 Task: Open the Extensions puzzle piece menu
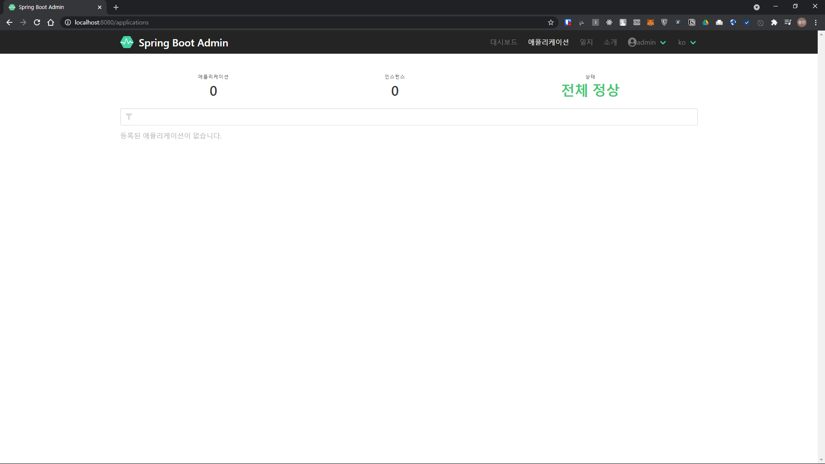[774, 22]
